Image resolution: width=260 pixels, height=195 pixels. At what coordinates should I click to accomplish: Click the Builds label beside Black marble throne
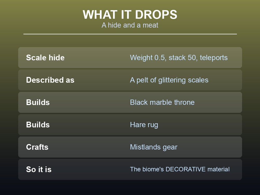pyautogui.click(x=38, y=102)
